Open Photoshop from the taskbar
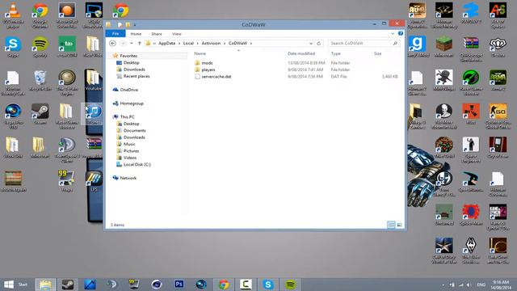Screen dimensions: 517x291 click(x=179, y=284)
